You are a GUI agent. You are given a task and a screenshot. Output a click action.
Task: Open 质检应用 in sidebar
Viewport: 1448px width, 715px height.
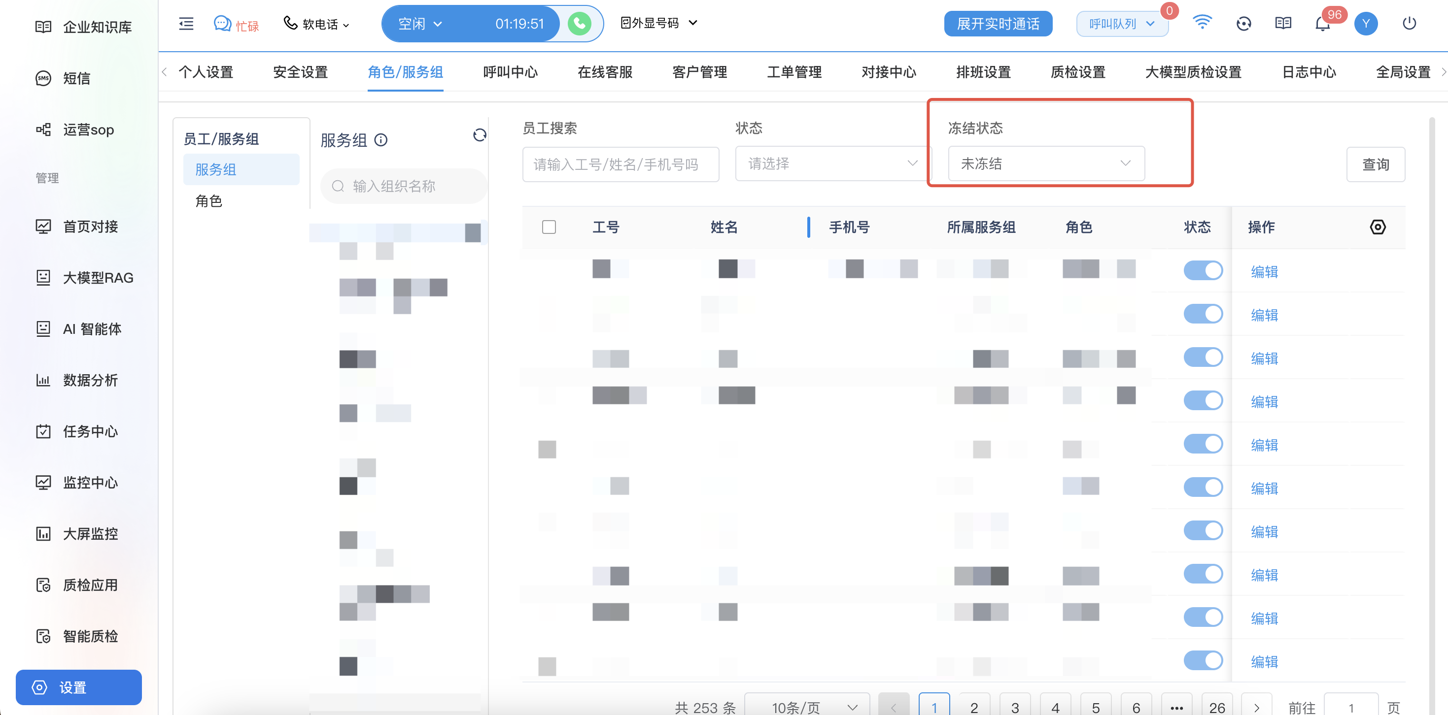click(77, 585)
